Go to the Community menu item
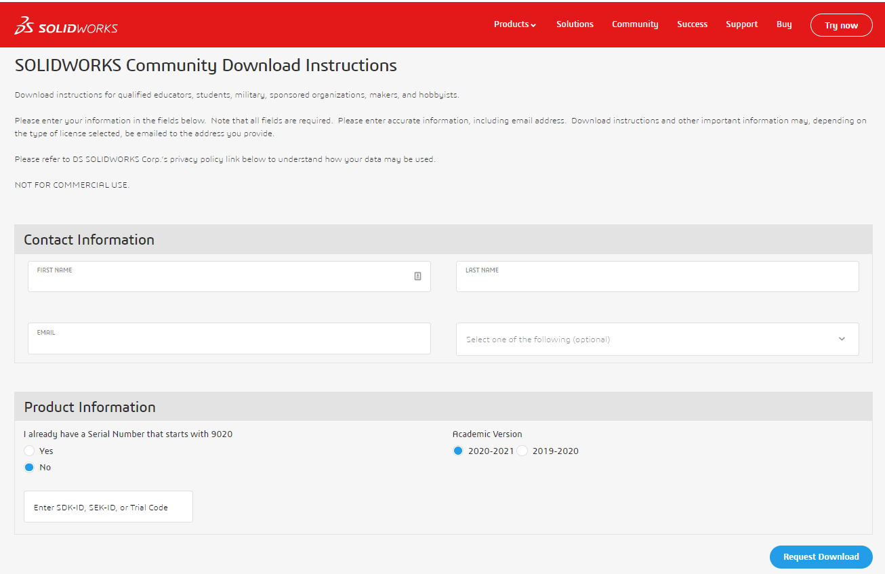 [635, 24]
